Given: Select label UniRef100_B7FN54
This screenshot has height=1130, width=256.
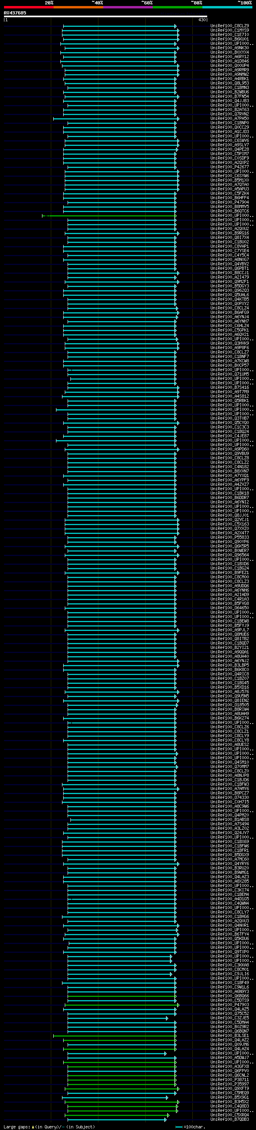Looking at the screenshot, I should [x=230, y=97].
